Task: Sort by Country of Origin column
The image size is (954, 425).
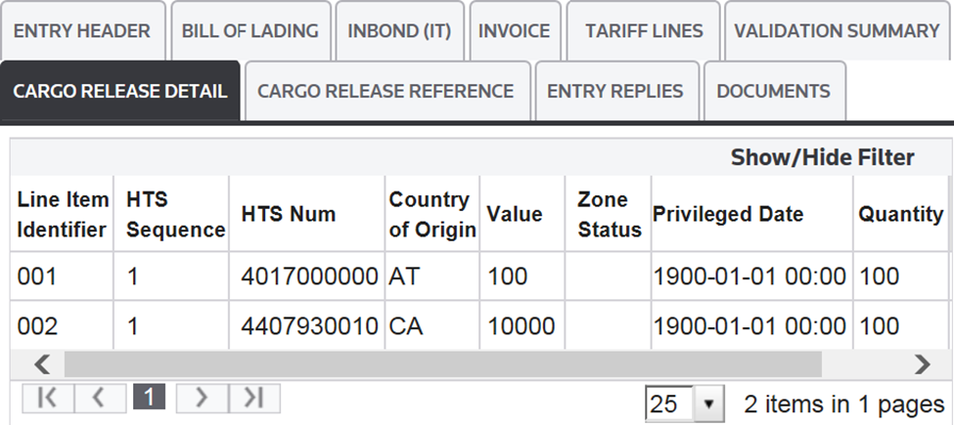Action: tap(432, 215)
